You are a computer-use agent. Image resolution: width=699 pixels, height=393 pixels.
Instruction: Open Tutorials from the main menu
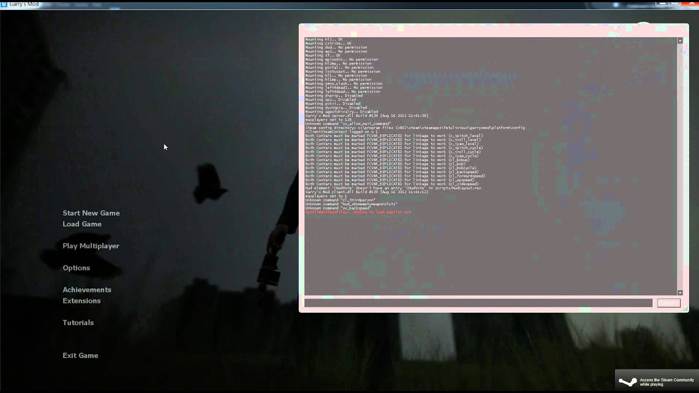(78, 323)
